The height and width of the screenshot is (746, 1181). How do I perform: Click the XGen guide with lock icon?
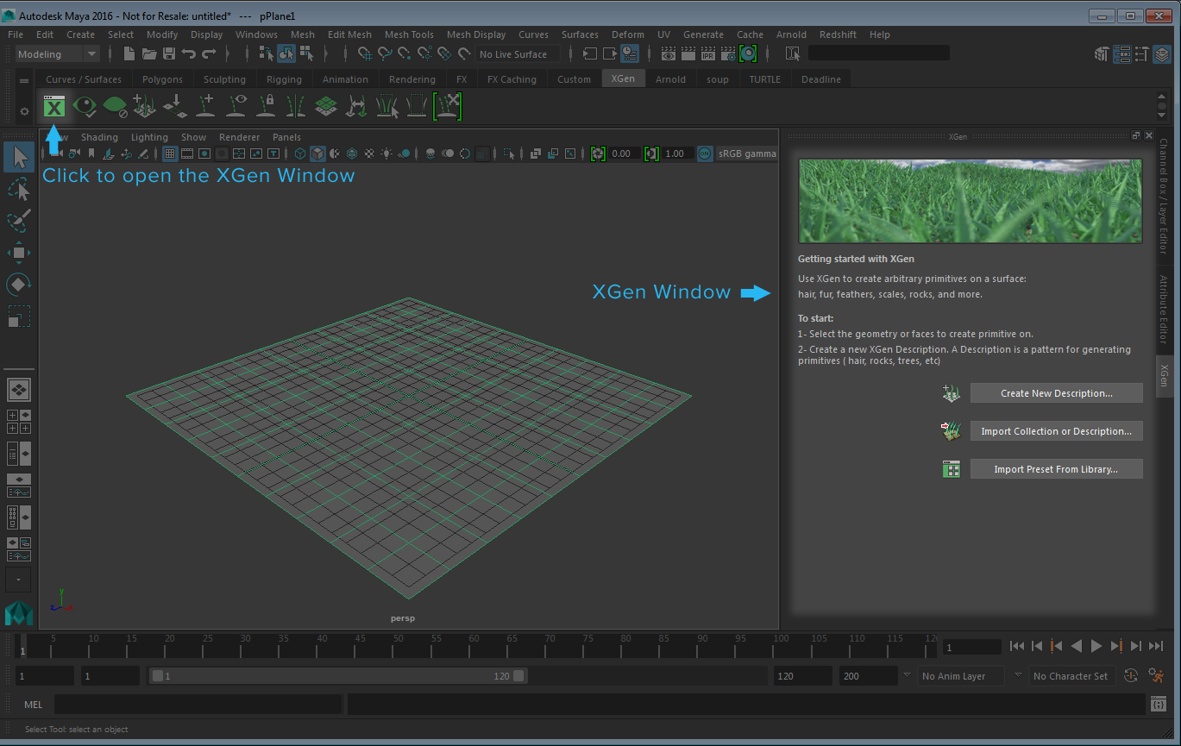tap(266, 106)
